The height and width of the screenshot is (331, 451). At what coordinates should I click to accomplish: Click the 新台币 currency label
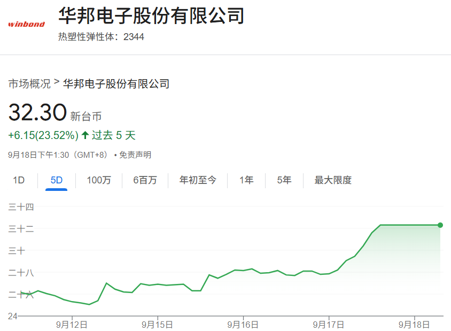click(x=85, y=116)
